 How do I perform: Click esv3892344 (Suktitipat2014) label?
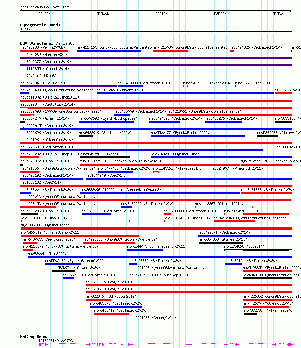(x=48, y=104)
